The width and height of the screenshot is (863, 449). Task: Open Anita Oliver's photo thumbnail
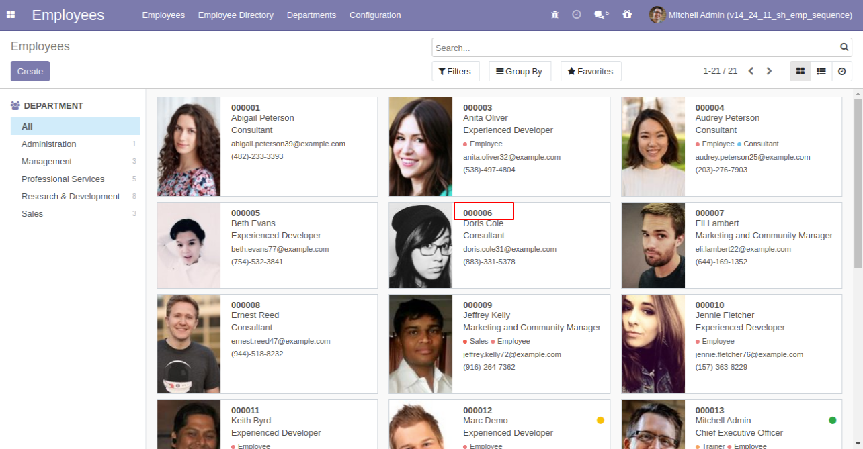tap(421, 146)
